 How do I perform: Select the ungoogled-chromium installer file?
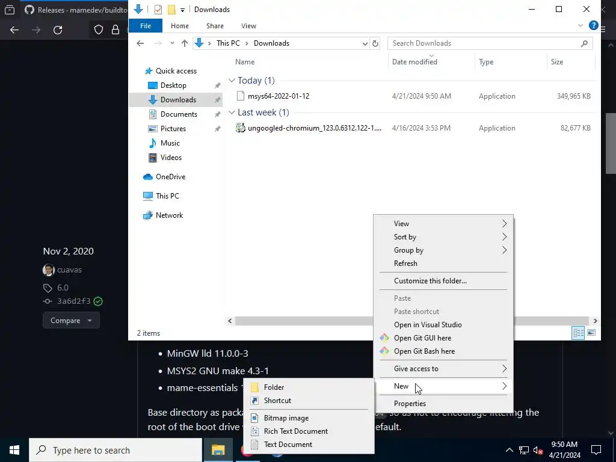[314, 128]
